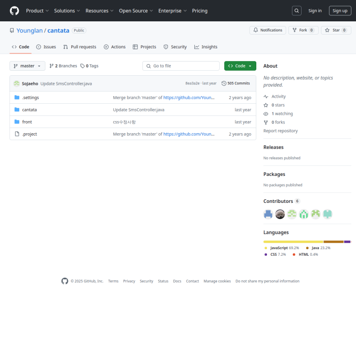Open third contributor avatar, light green
This screenshot has height=356, width=356.
tap(292, 214)
